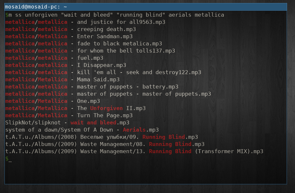
Task: Select the Веселые улыбки Running Blind line
Action: click(102, 137)
